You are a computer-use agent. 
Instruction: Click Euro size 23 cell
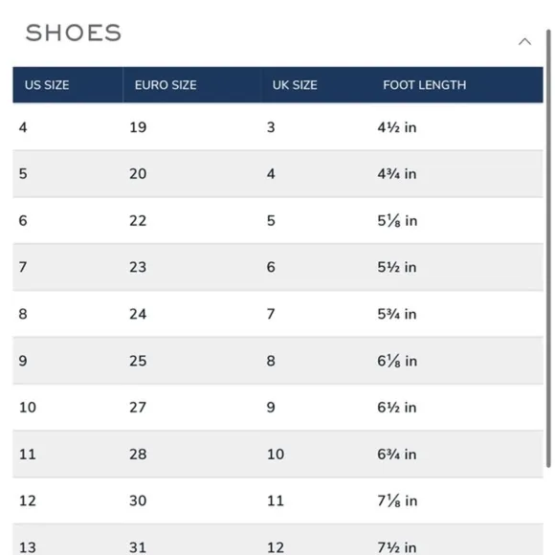(138, 267)
